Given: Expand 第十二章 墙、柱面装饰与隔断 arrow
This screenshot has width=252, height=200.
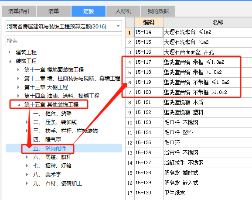Looking at the screenshot, I should pyautogui.click(x=18, y=79).
